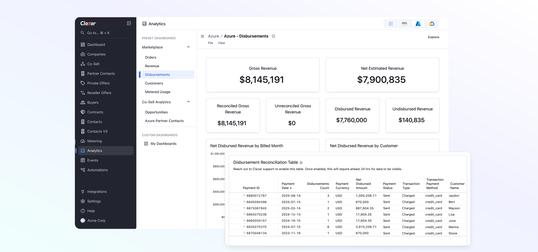This screenshot has height=252, width=538.
Task: Go to Companies in the sidebar
Action: 106,54
